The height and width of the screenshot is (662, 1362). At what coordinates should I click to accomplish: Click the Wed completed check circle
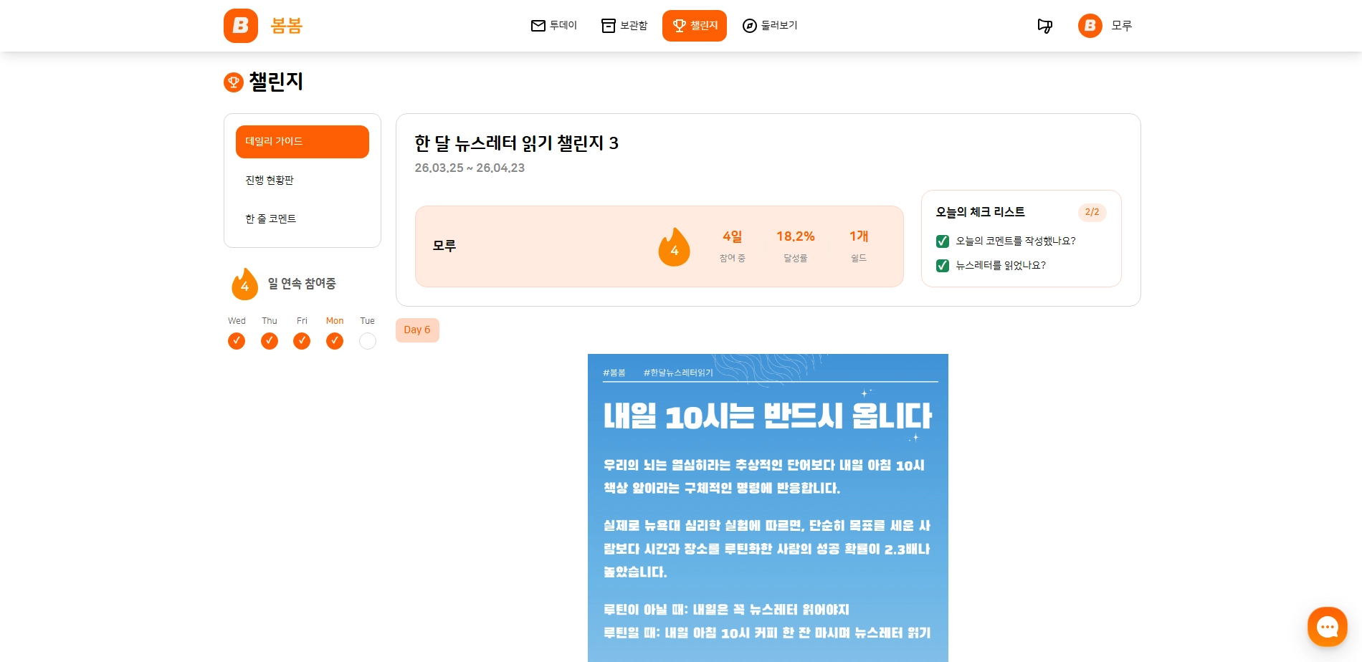point(237,341)
